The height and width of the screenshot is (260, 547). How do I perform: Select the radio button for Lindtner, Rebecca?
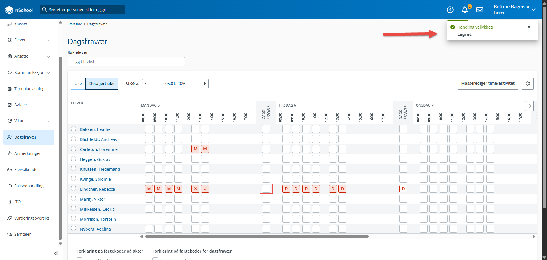click(x=74, y=188)
